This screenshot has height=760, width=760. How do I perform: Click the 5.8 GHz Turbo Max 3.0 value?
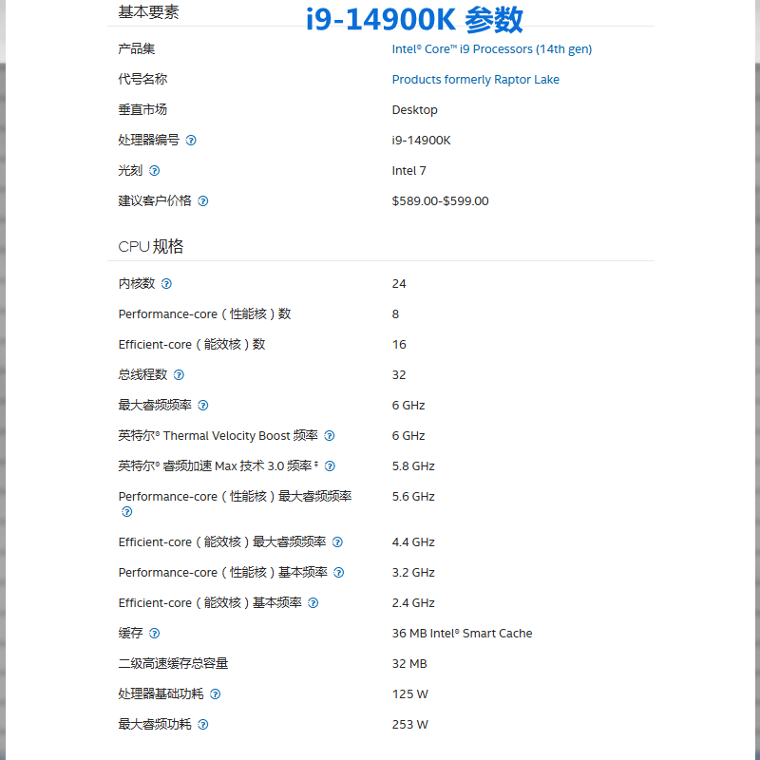tap(413, 466)
